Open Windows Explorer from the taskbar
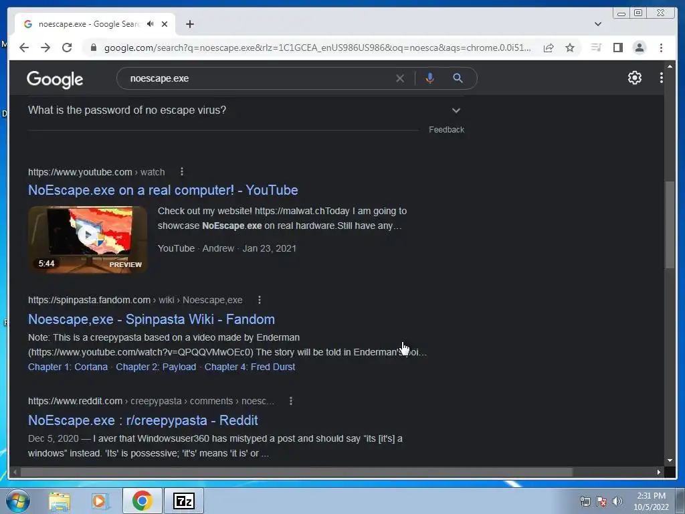The image size is (685, 514). tap(60, 501)
